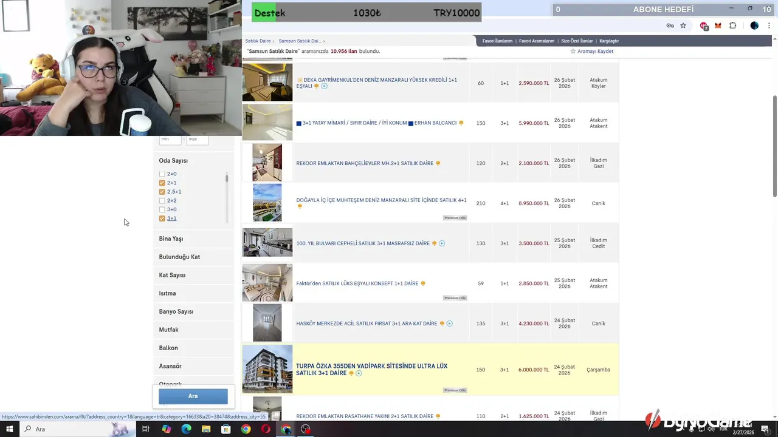This screenshot has height=437, width=778.
Task: Click yellow marker icon on REKOOR BAHÇELİEVLER listing
Action: pyautogui.click(x=438, y=163)
